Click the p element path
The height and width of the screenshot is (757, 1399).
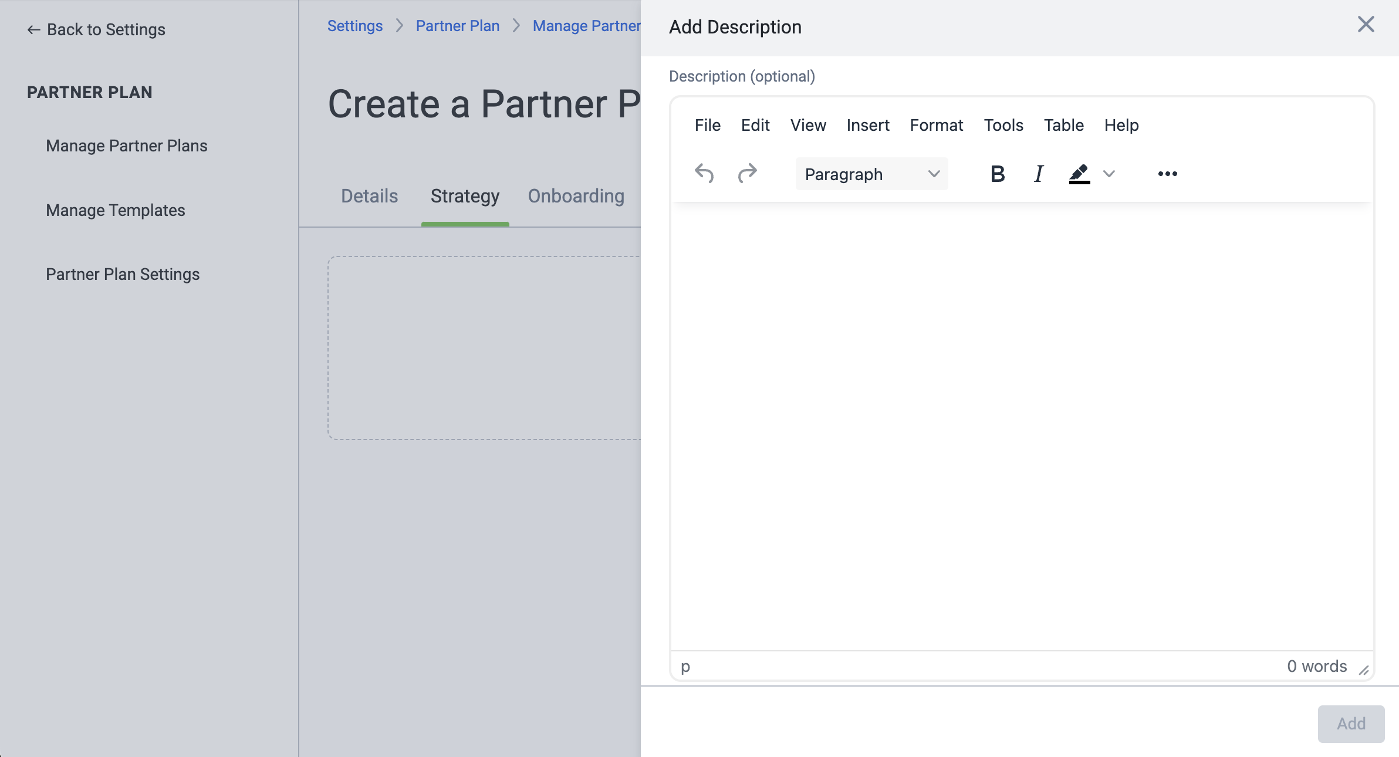685,667
